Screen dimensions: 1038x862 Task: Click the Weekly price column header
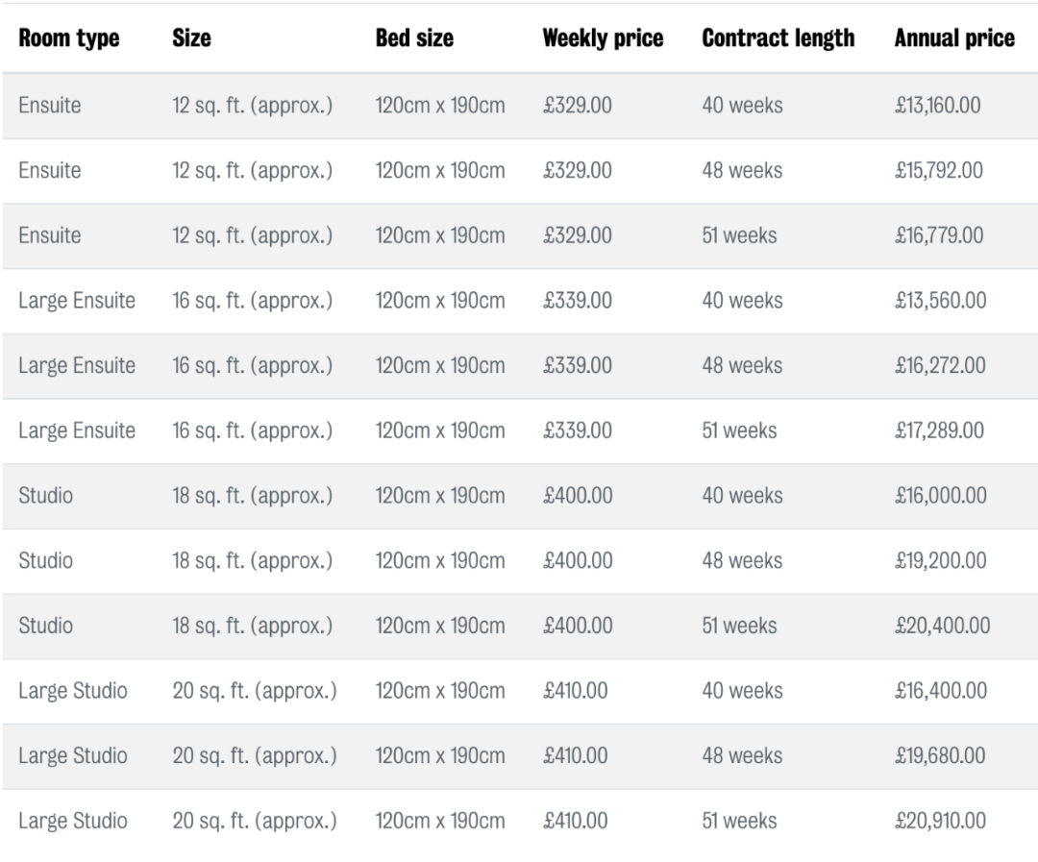click(603, 38)
